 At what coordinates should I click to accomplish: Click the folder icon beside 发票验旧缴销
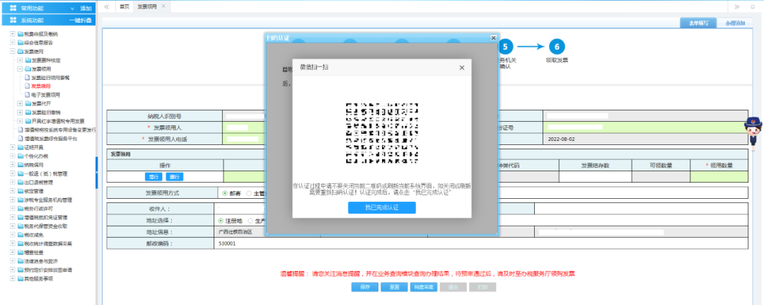28,113
